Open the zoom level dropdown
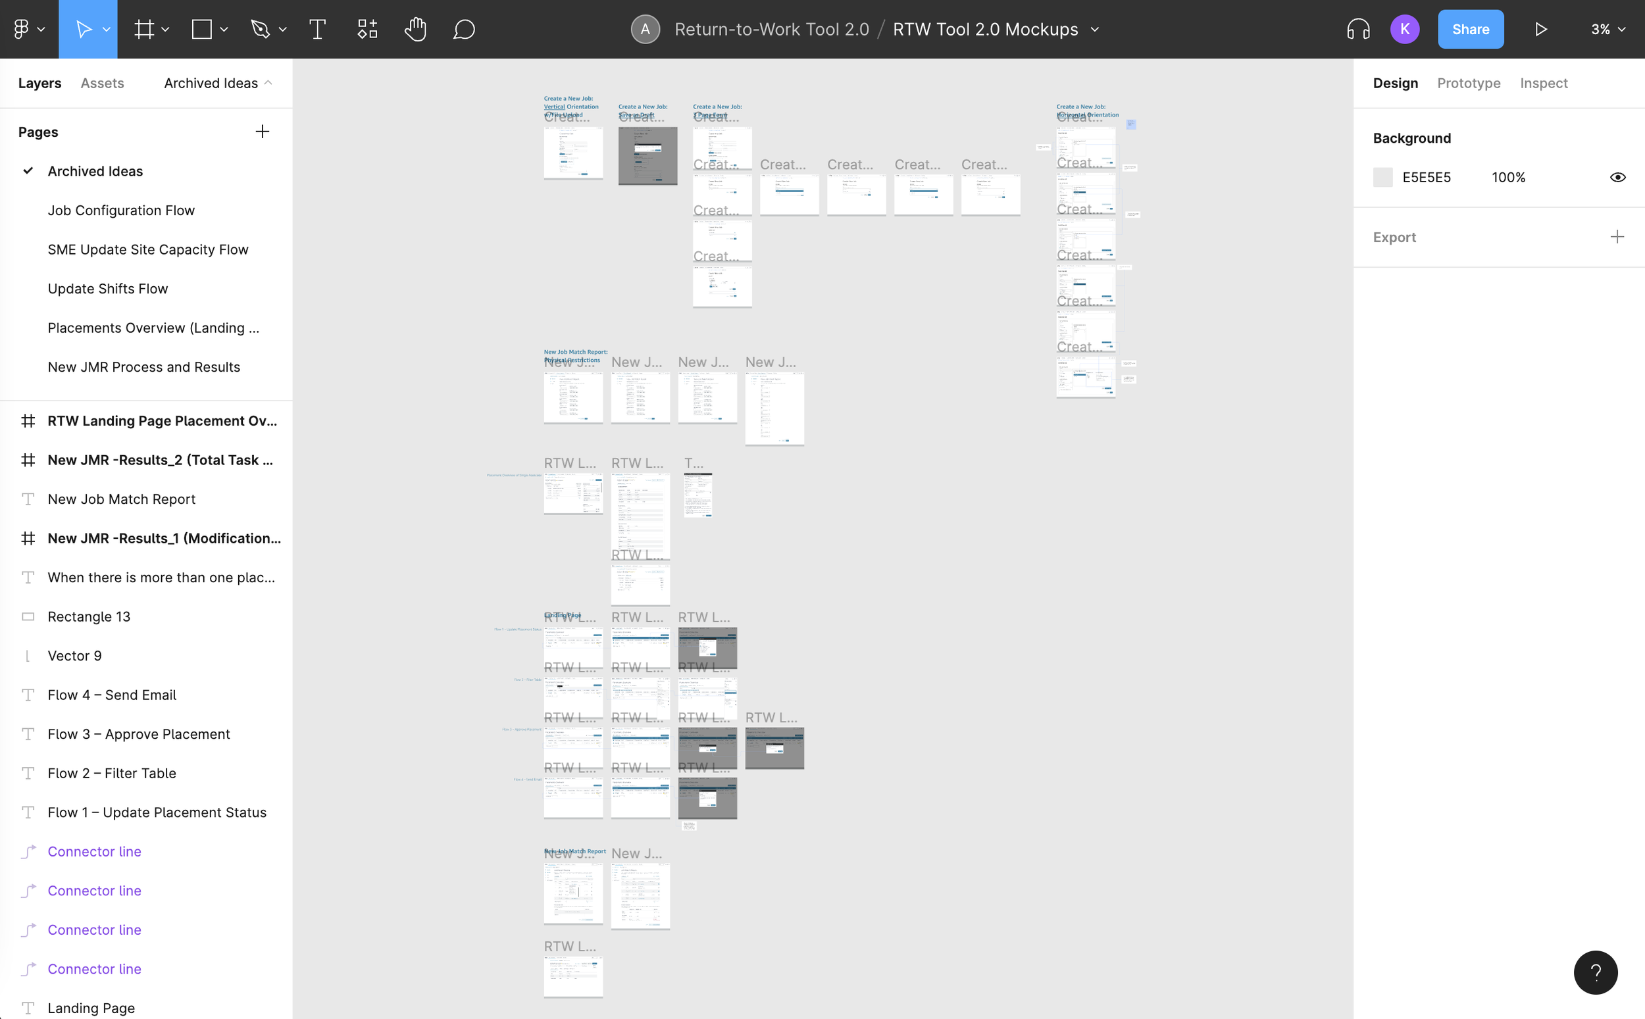Image resolution: width=1645 pixels, height=1019 pixels. (1608, 29)
